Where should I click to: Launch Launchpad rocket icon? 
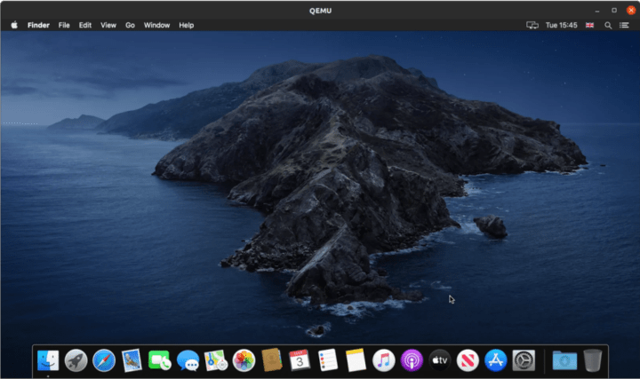pyautogui.click(x=76, y=360)
